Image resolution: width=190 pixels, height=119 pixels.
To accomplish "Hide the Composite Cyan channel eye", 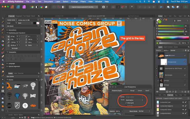I will 183,102.
